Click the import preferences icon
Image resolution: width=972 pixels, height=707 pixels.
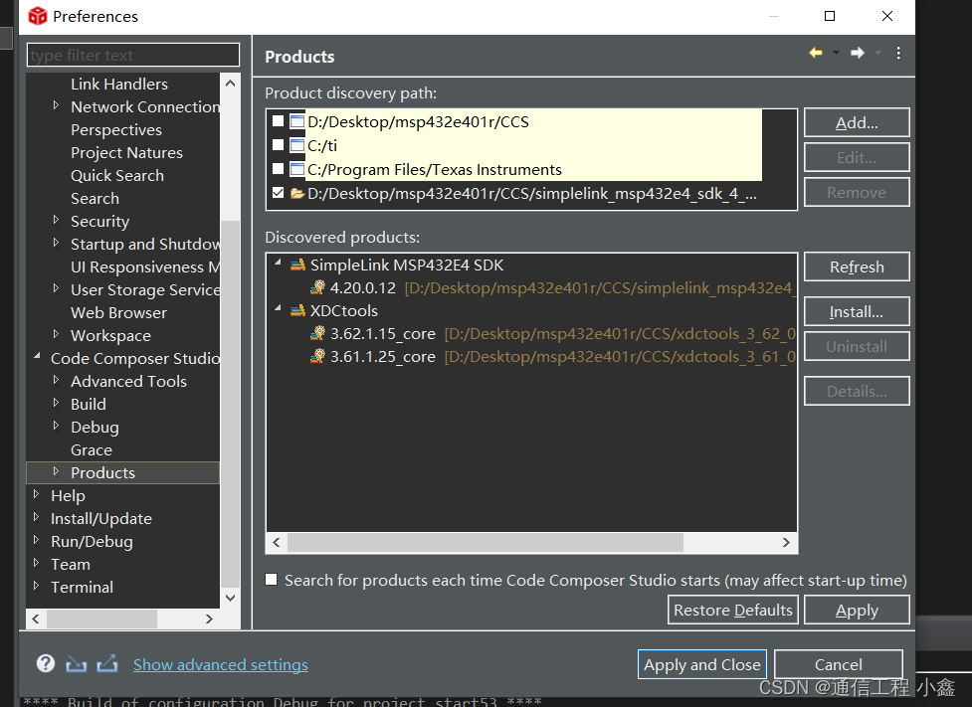[76, 663]
